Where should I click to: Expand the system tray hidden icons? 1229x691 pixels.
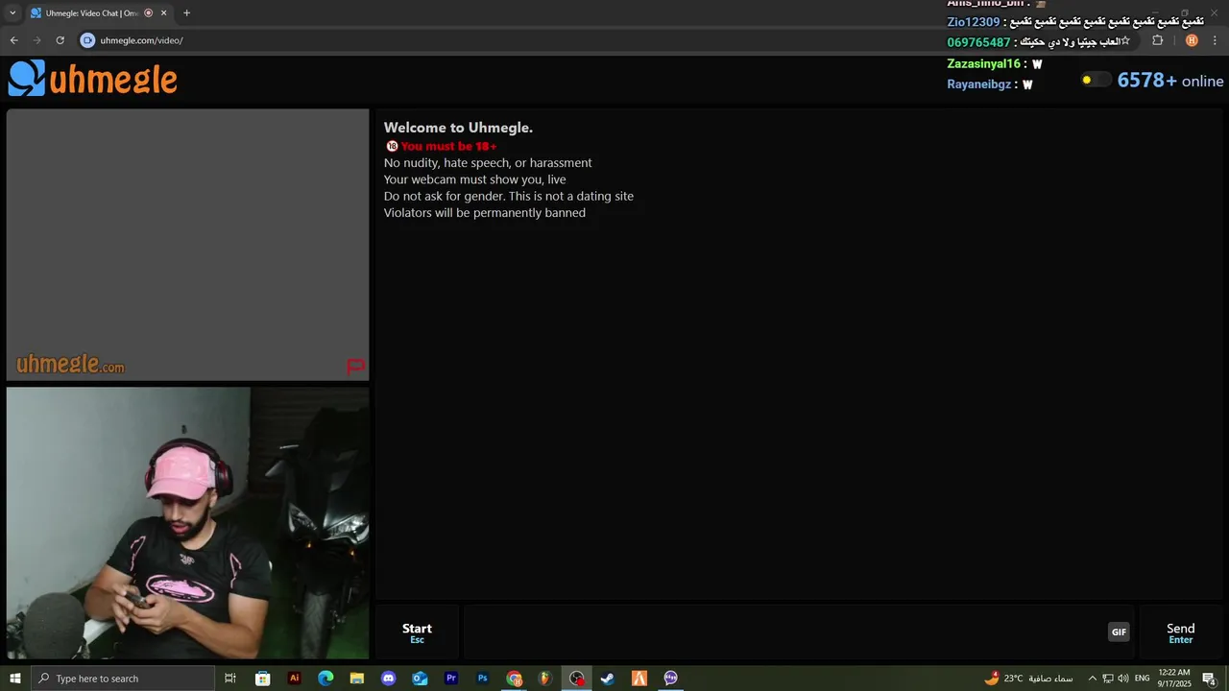1092,679
